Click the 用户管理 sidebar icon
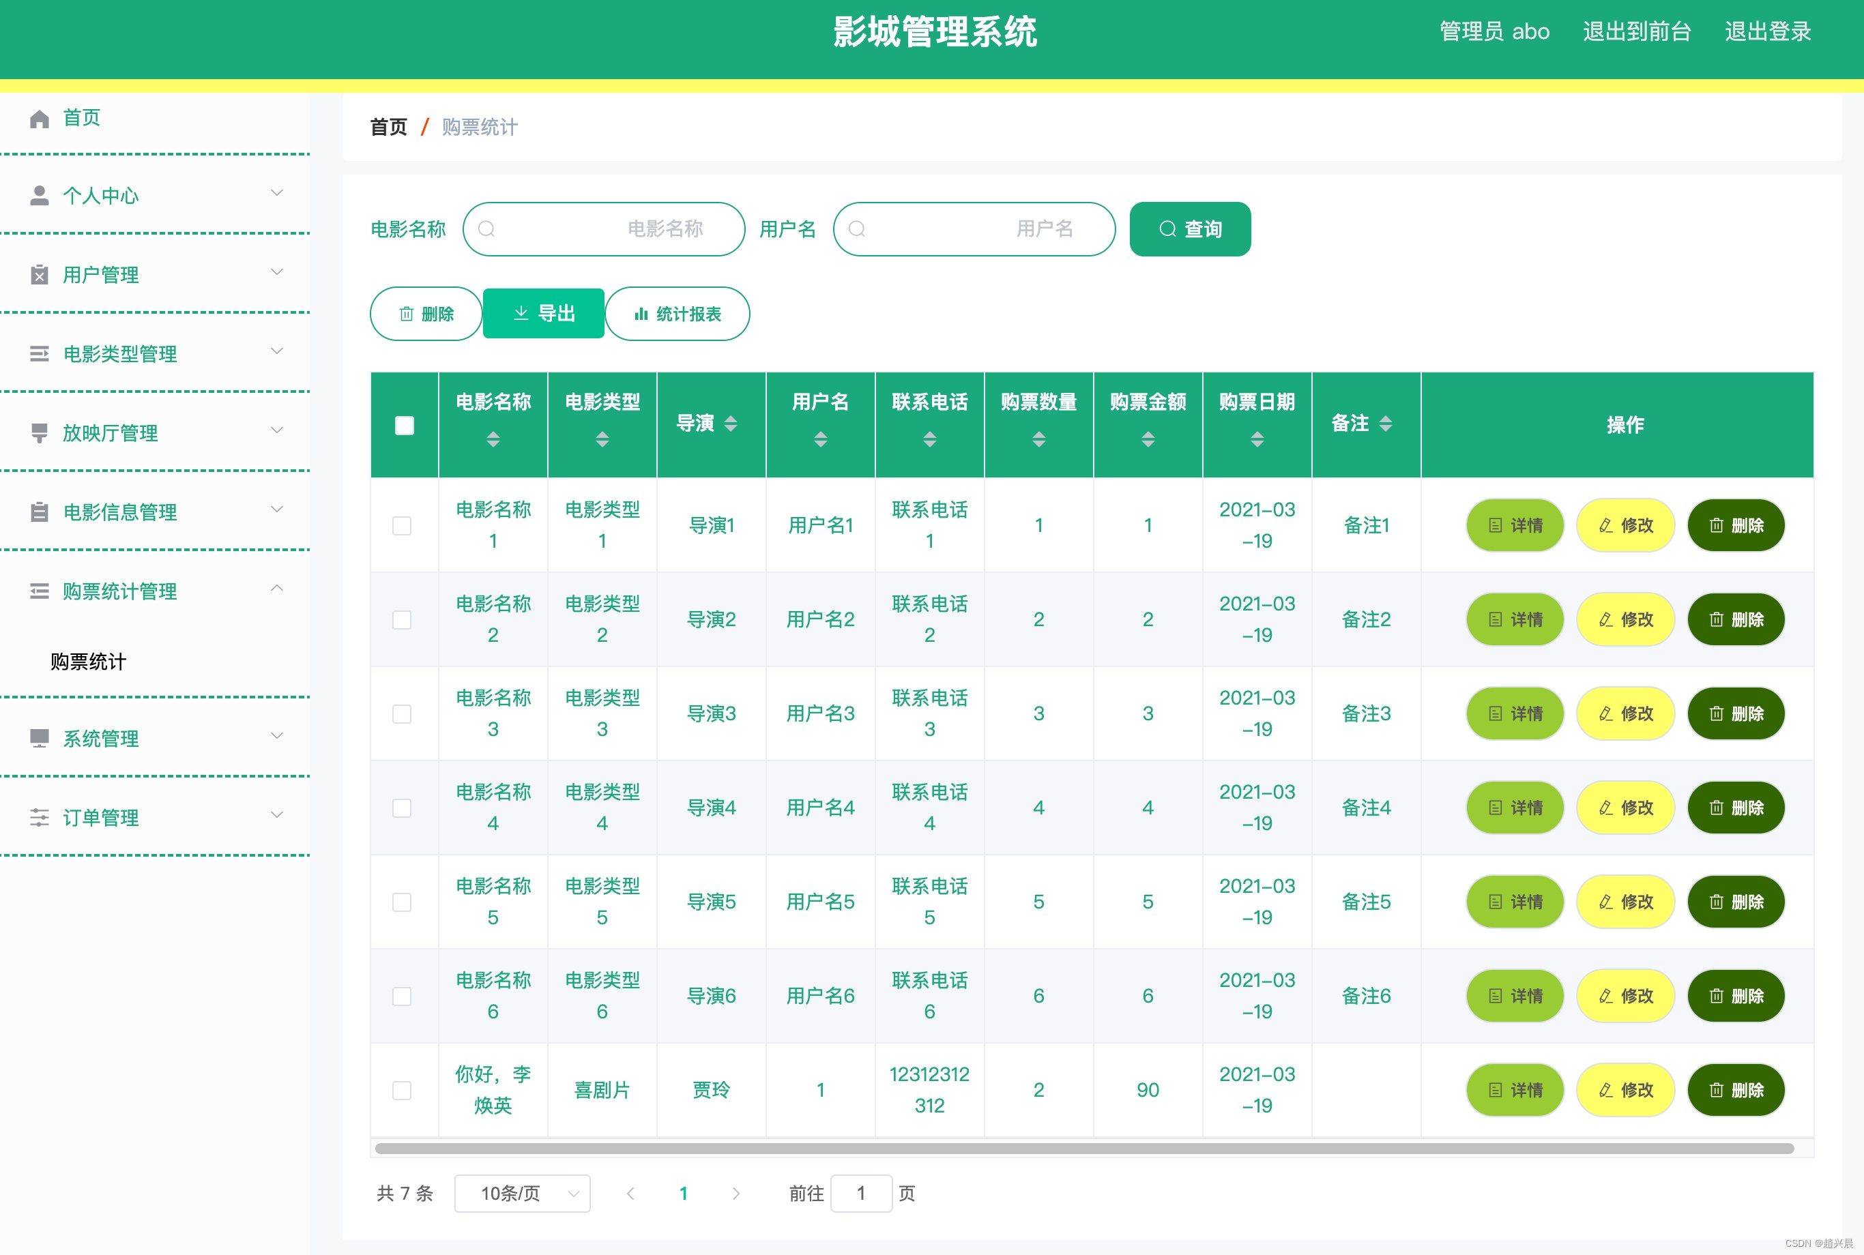 pyautogui.click(x=40, y=276)
